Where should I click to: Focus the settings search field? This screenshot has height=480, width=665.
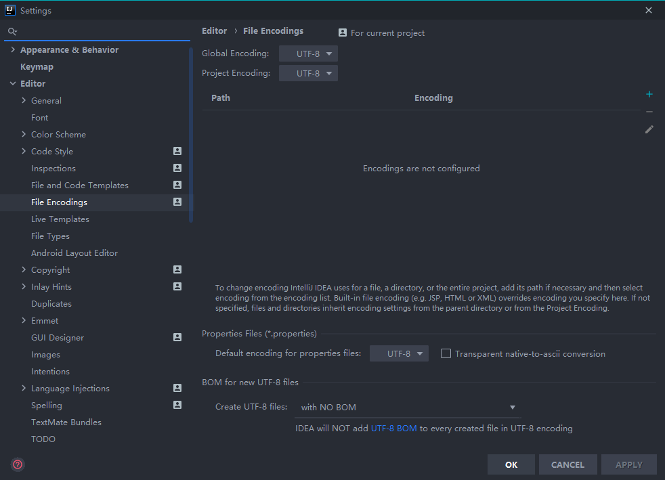102,31
